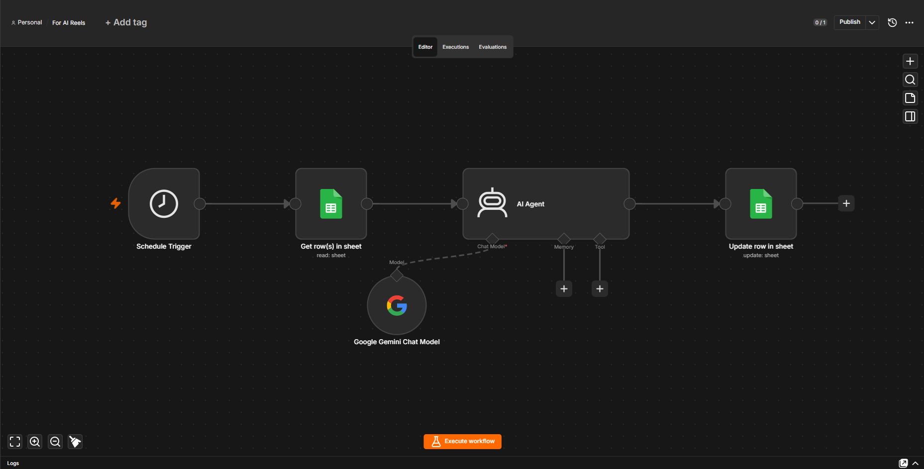Click the Add tag button
This screenshot has width=924, height=469.
coord(126,22)
